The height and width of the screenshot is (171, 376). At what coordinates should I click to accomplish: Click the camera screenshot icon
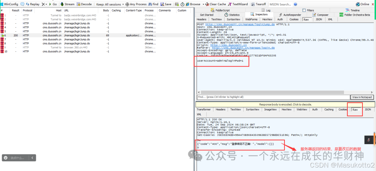177,4
